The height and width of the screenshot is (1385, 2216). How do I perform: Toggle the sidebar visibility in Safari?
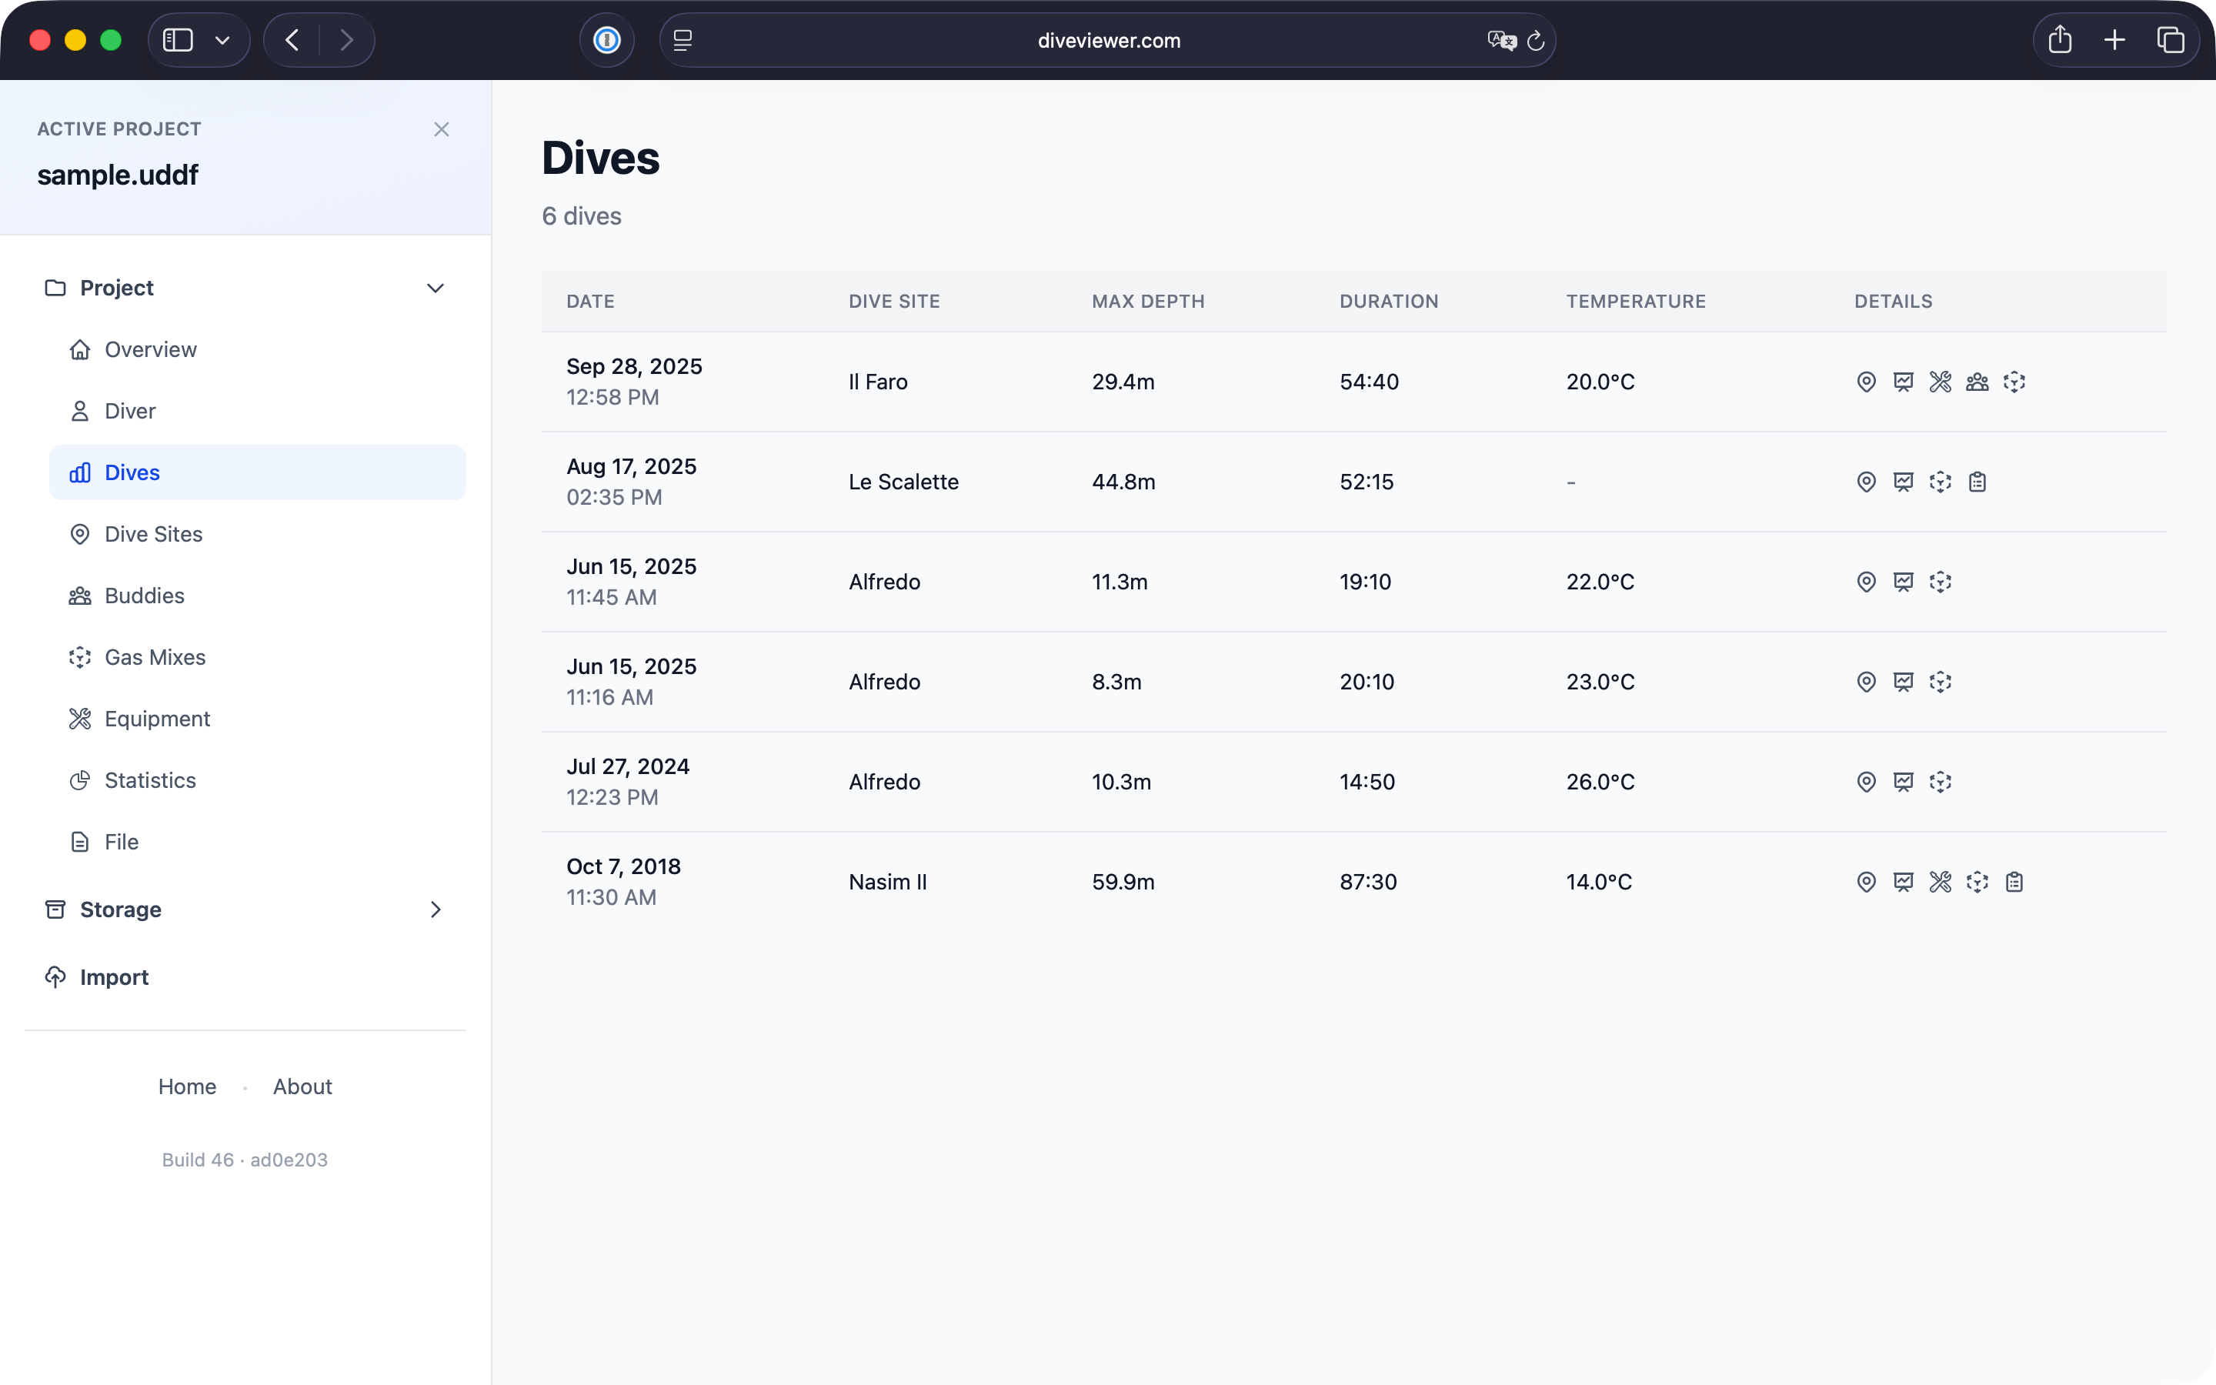pyautogui.click(x=179, y=39)
